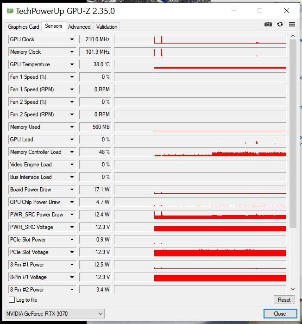The image size is (302, 324).
Task: Click the Board Power Draw value 17.1 W
Action: pos(95,190)
